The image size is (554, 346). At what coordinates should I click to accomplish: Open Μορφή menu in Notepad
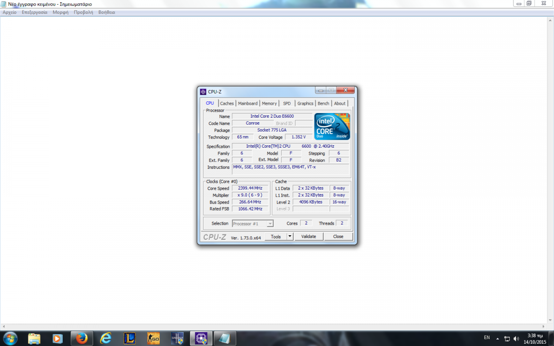coord(60,12)
